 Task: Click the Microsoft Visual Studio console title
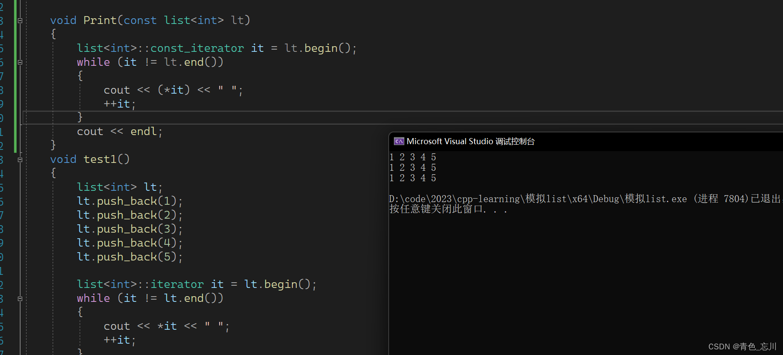coord(471,141)
